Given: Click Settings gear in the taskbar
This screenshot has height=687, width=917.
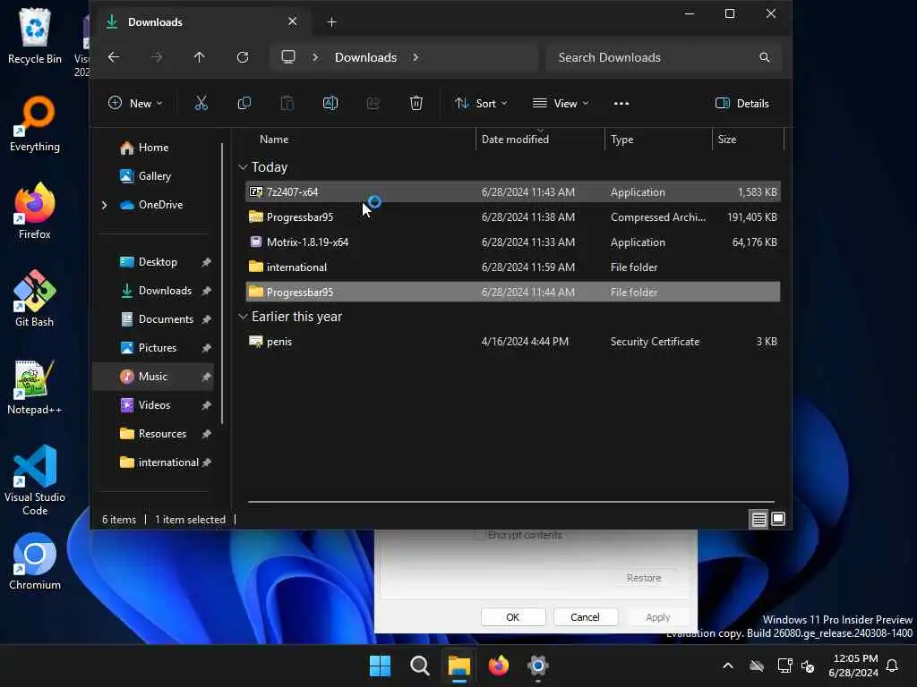Looking at the screenshot, I should 537,666.
